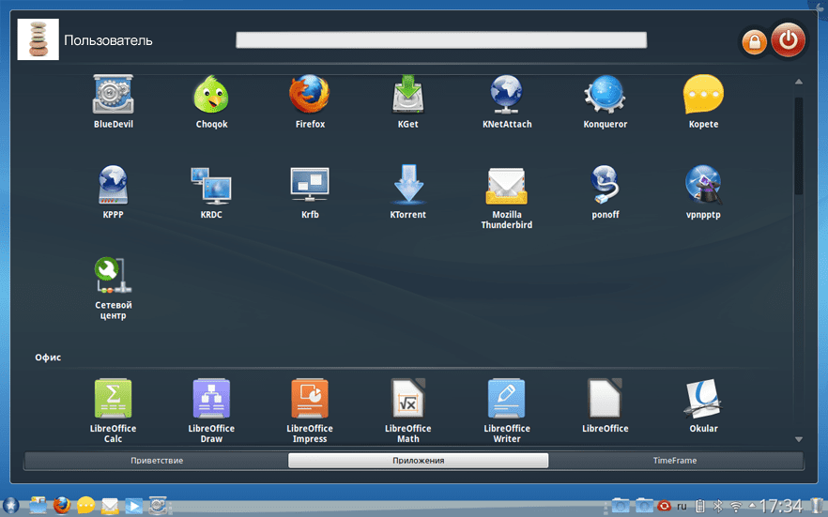Launch Okular document viewer
The height and width of the screenshot is (517, 828).
tap(703, 405)
